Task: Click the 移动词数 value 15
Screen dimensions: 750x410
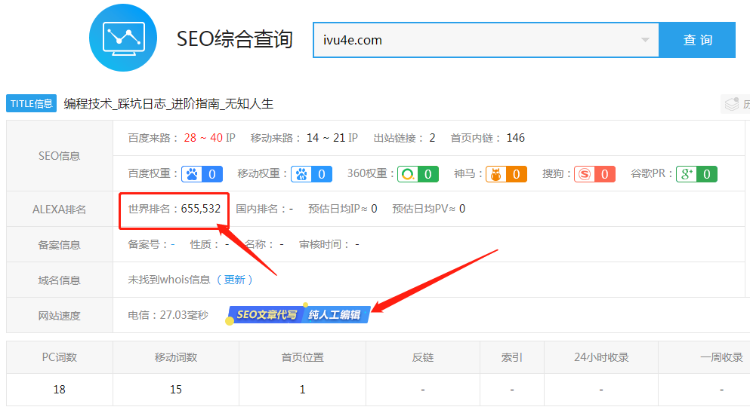Action: tap(175, 390)
